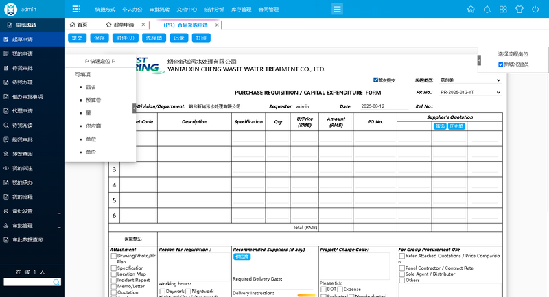Toggle the 新城化验员 checkbox
Image resolution: width=549 pixels, height=297 pixels.
click(501, 64)
